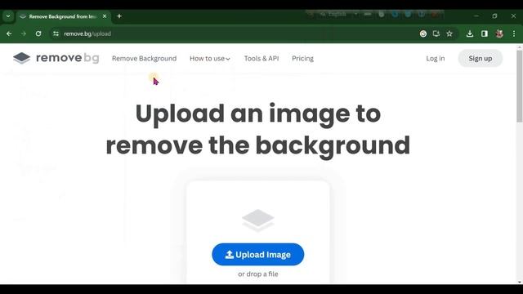Viewport: 523px width, 294px height.
Task: Reload the remove.bg page
Action: click(x=38, y=33)
